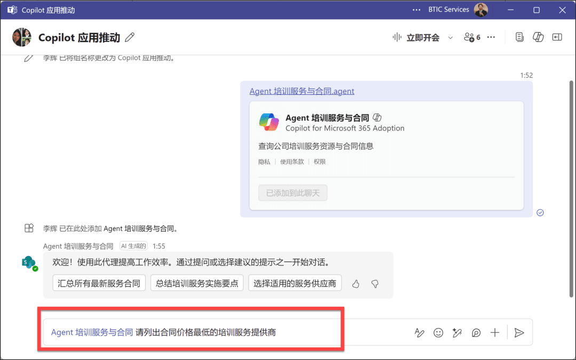The height and width of the screenshot is (360, 576).
Task: Open the 隐私 link in agent card
Action: [x=264, y=162]
